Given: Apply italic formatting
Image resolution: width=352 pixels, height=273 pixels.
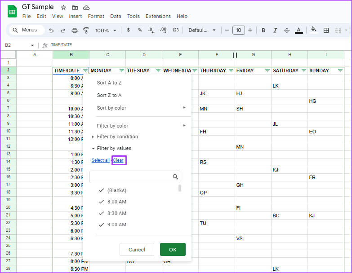Looking at the screenshot, I should 275,31.
